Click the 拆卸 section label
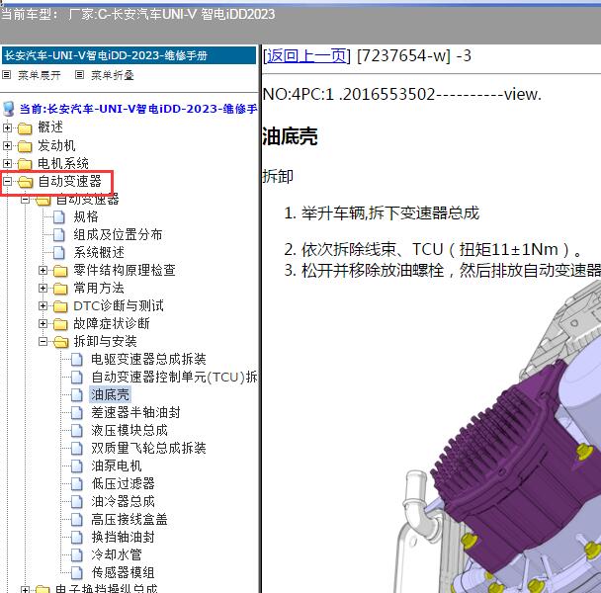601x593 pixels. [x=278, y=177]
